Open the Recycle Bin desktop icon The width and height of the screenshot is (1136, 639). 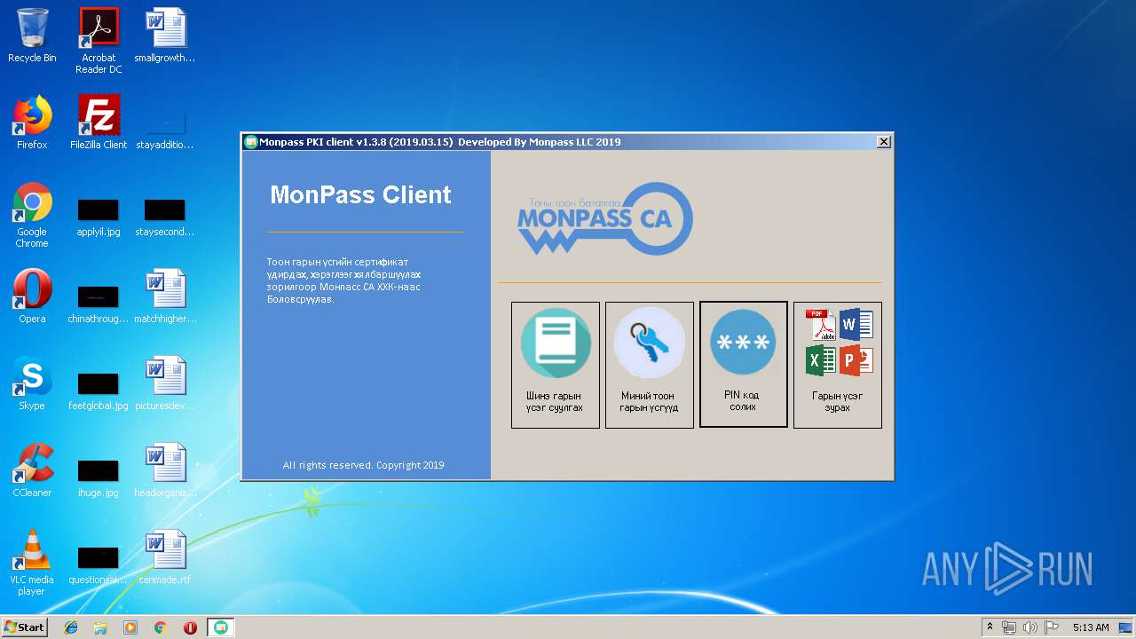click(x=32, y=36)
